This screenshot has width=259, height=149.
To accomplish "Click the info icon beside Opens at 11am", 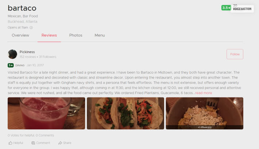I will [31, 28].
